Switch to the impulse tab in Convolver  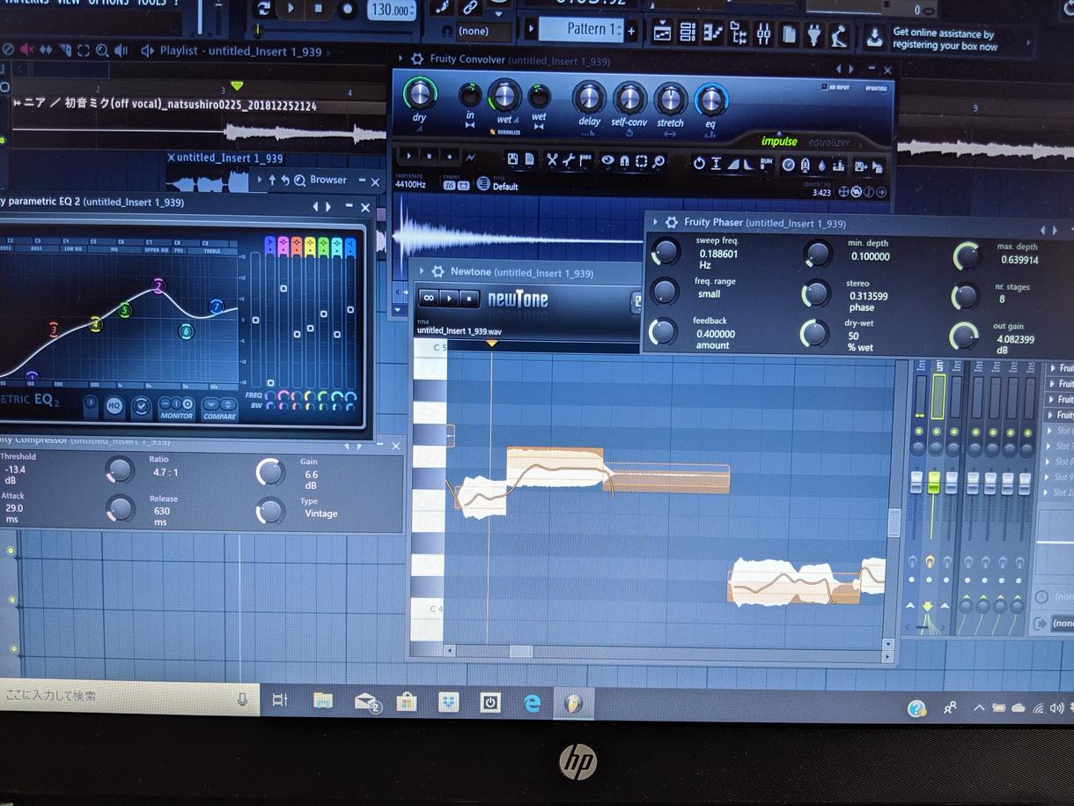click(x=779, y=142)
